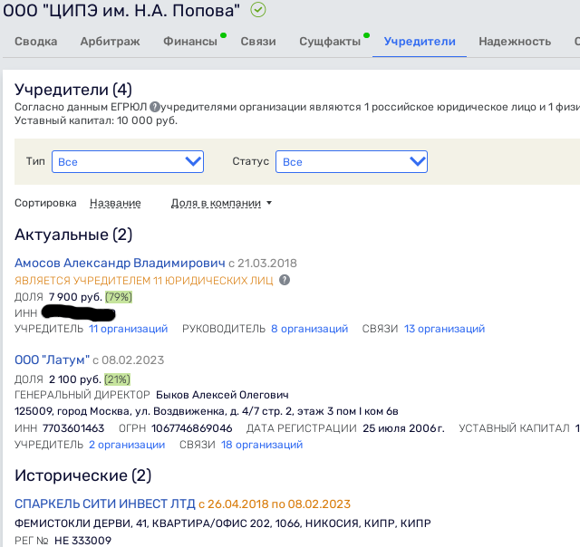The height and width of the screenshot is (547, 580).
Task: Click the Актуальные (2) heading
Action: (73, 235)
